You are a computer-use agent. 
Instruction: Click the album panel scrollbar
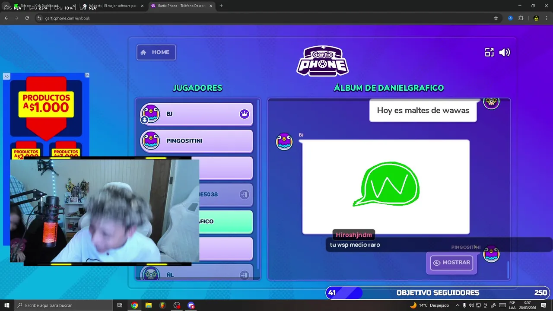[x=508, y=270]
